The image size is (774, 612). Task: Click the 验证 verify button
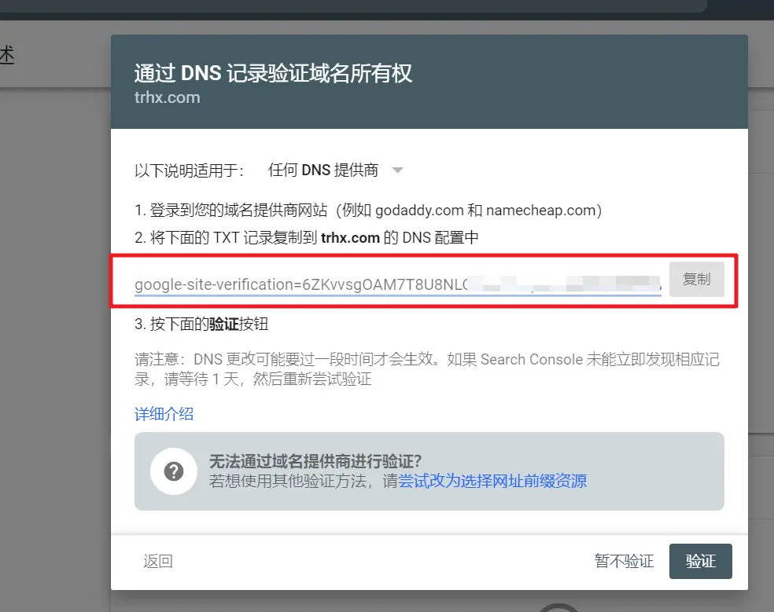700,561
